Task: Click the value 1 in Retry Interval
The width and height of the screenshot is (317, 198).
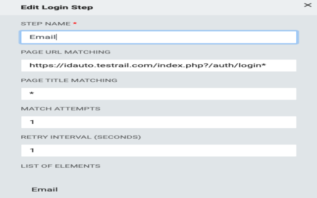Action: (32, 150)
